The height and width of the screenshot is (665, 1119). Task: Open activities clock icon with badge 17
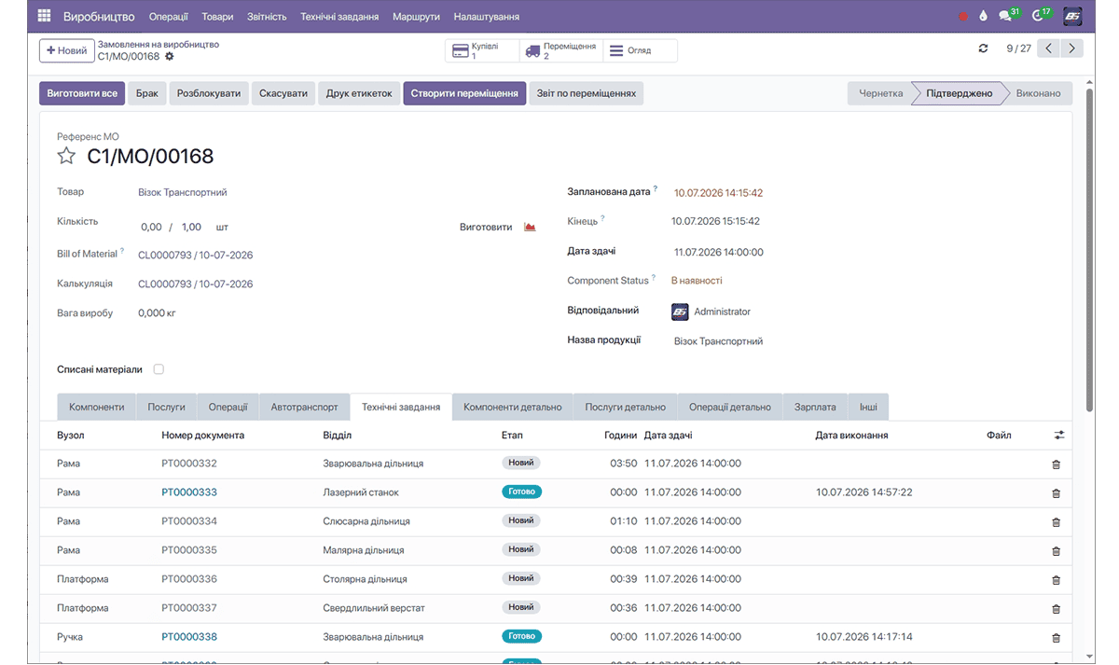(x=1040, y=16)
